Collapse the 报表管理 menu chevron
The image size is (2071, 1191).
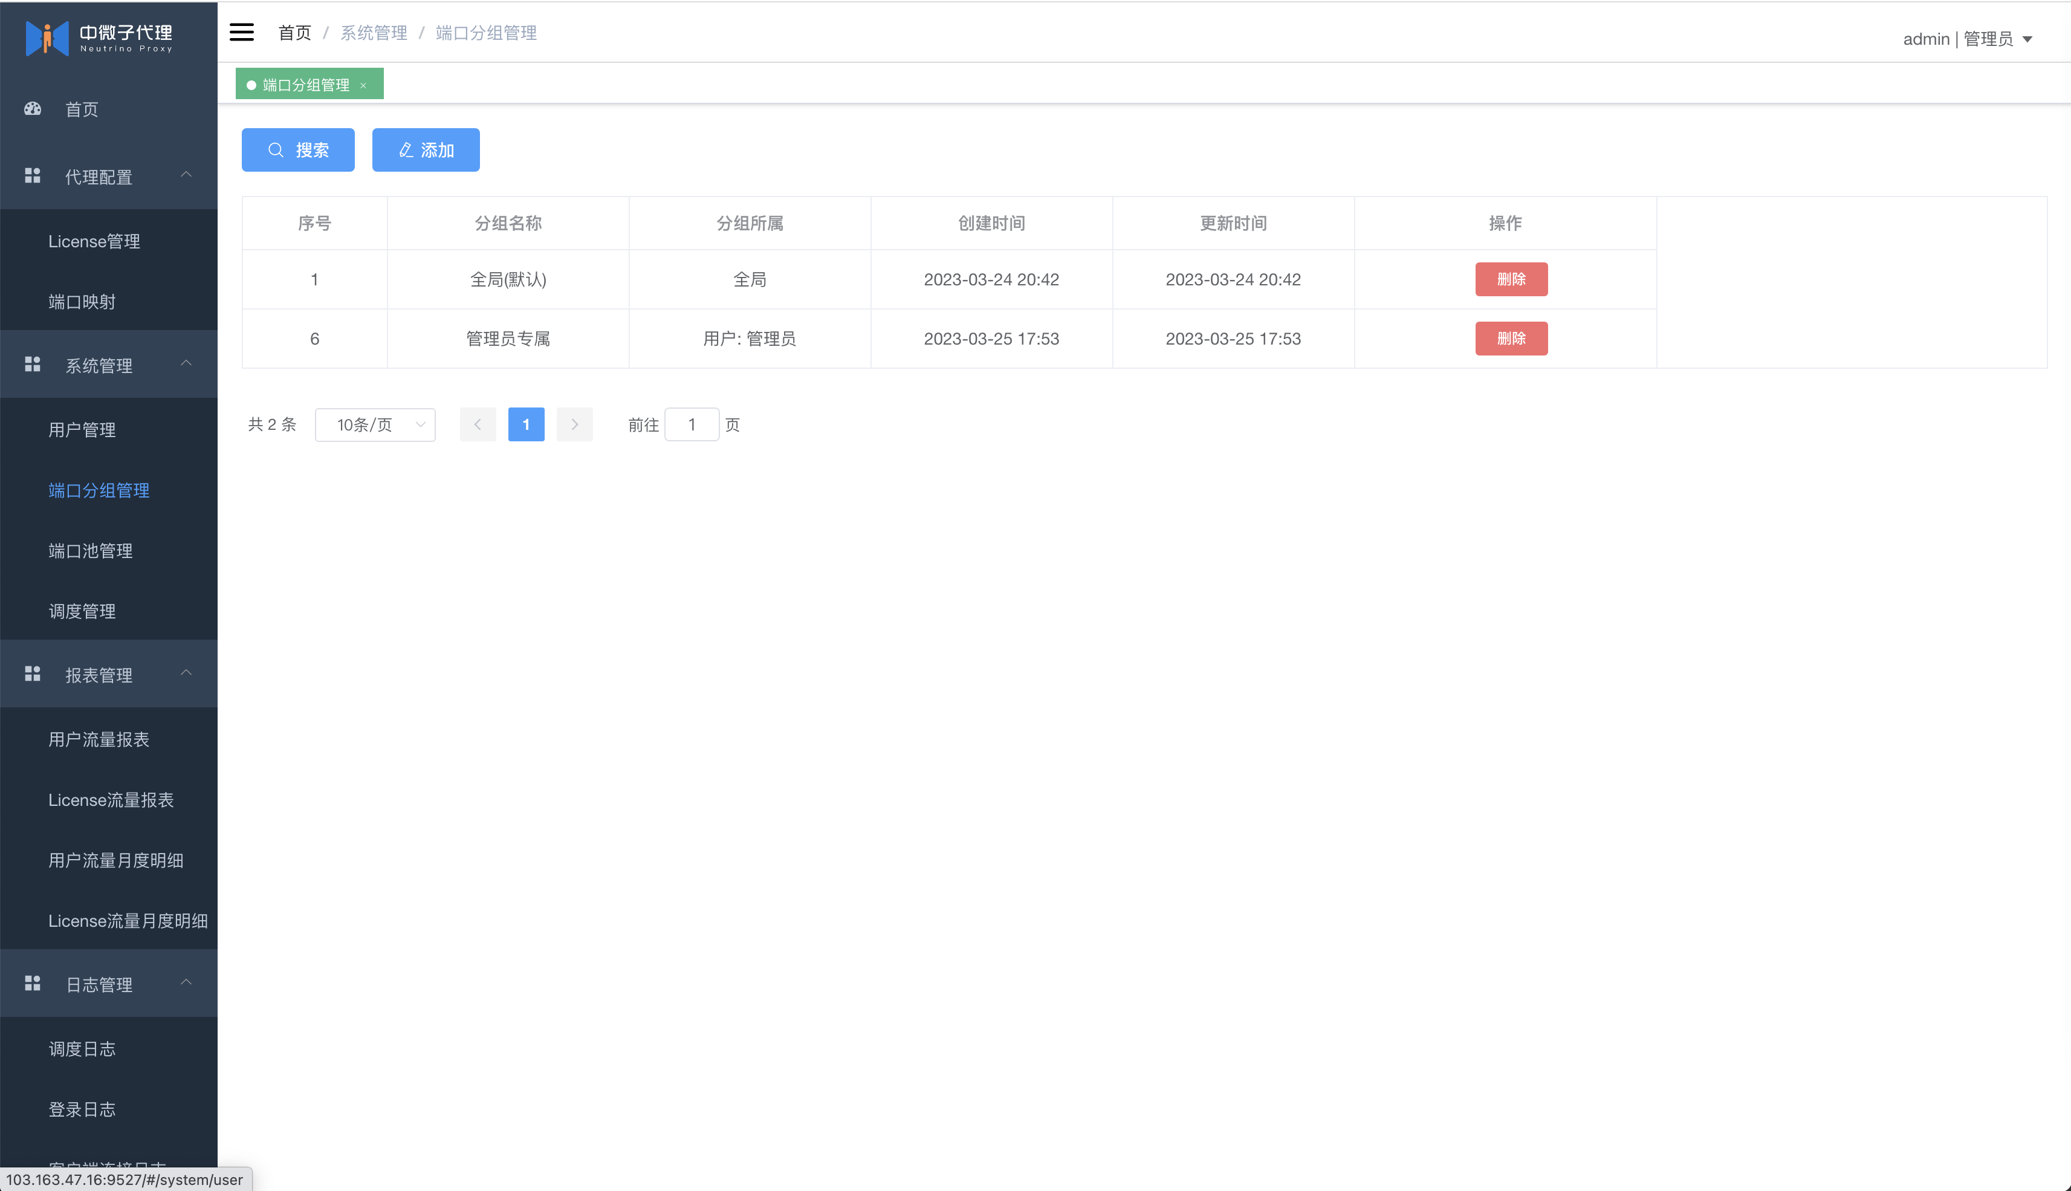(x=187, y=672)
